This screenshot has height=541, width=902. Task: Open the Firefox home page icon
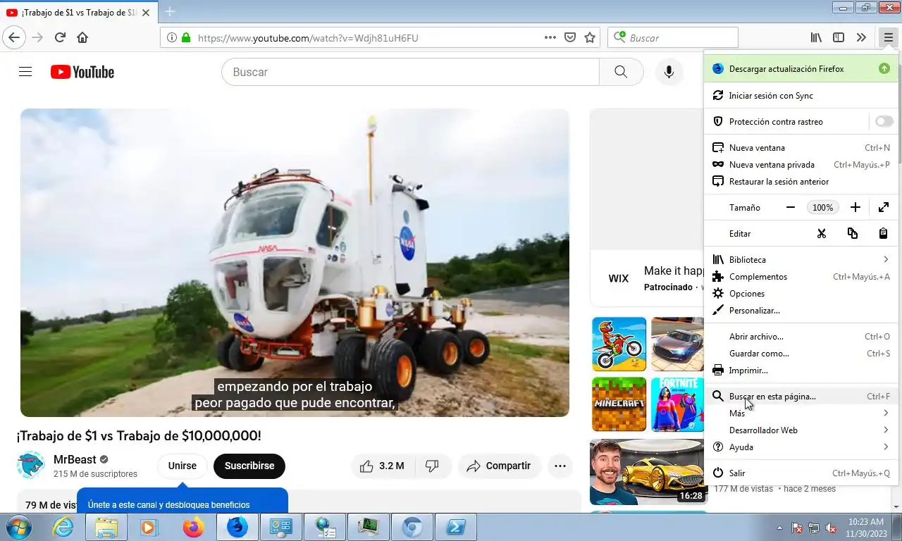(82, 37)
